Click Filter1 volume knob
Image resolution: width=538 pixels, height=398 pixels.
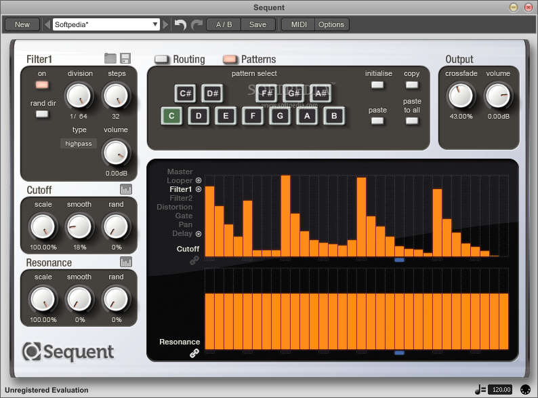point(116,153)
